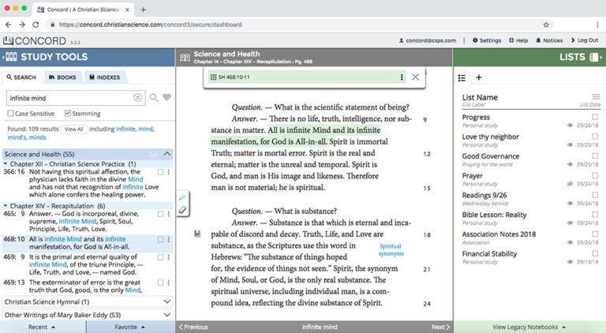Clear the 'infinite mind' search text
The height and width of the screenshot is (333, 606).
tap(138, 98)
